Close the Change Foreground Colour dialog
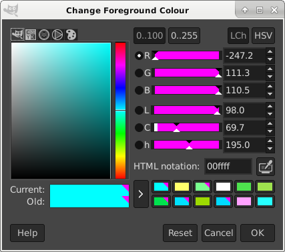 tap(274, 10)
